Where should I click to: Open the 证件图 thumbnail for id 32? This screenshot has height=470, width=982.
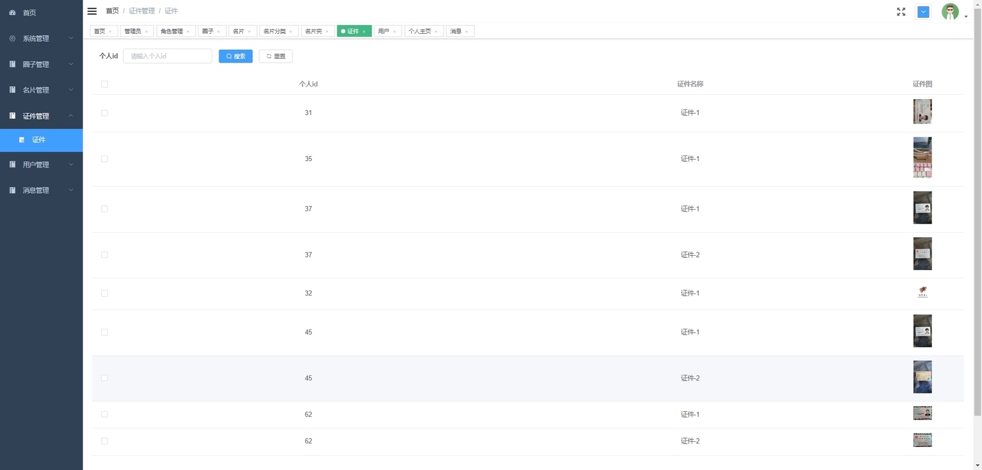(x=923, y=292)
